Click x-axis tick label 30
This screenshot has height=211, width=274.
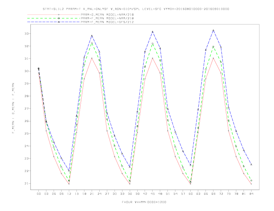(115, 194)
